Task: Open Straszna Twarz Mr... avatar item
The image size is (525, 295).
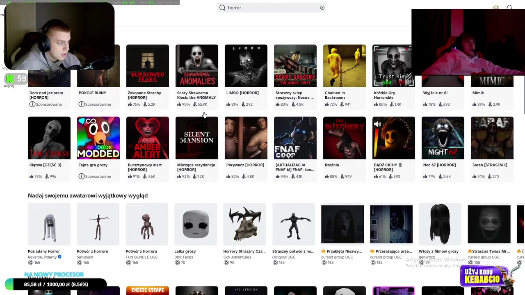Action: point(489,224)
